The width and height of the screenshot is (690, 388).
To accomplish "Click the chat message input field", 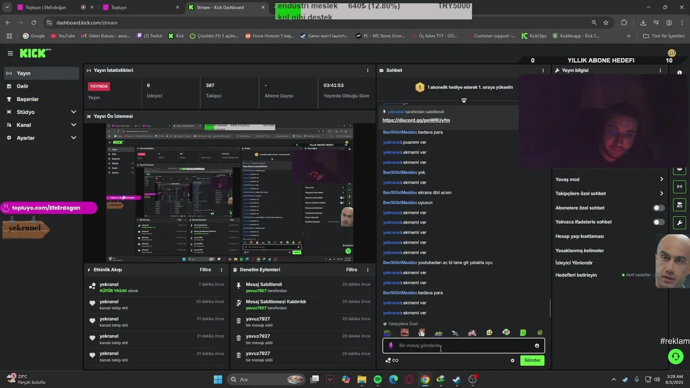I will 464,346.
